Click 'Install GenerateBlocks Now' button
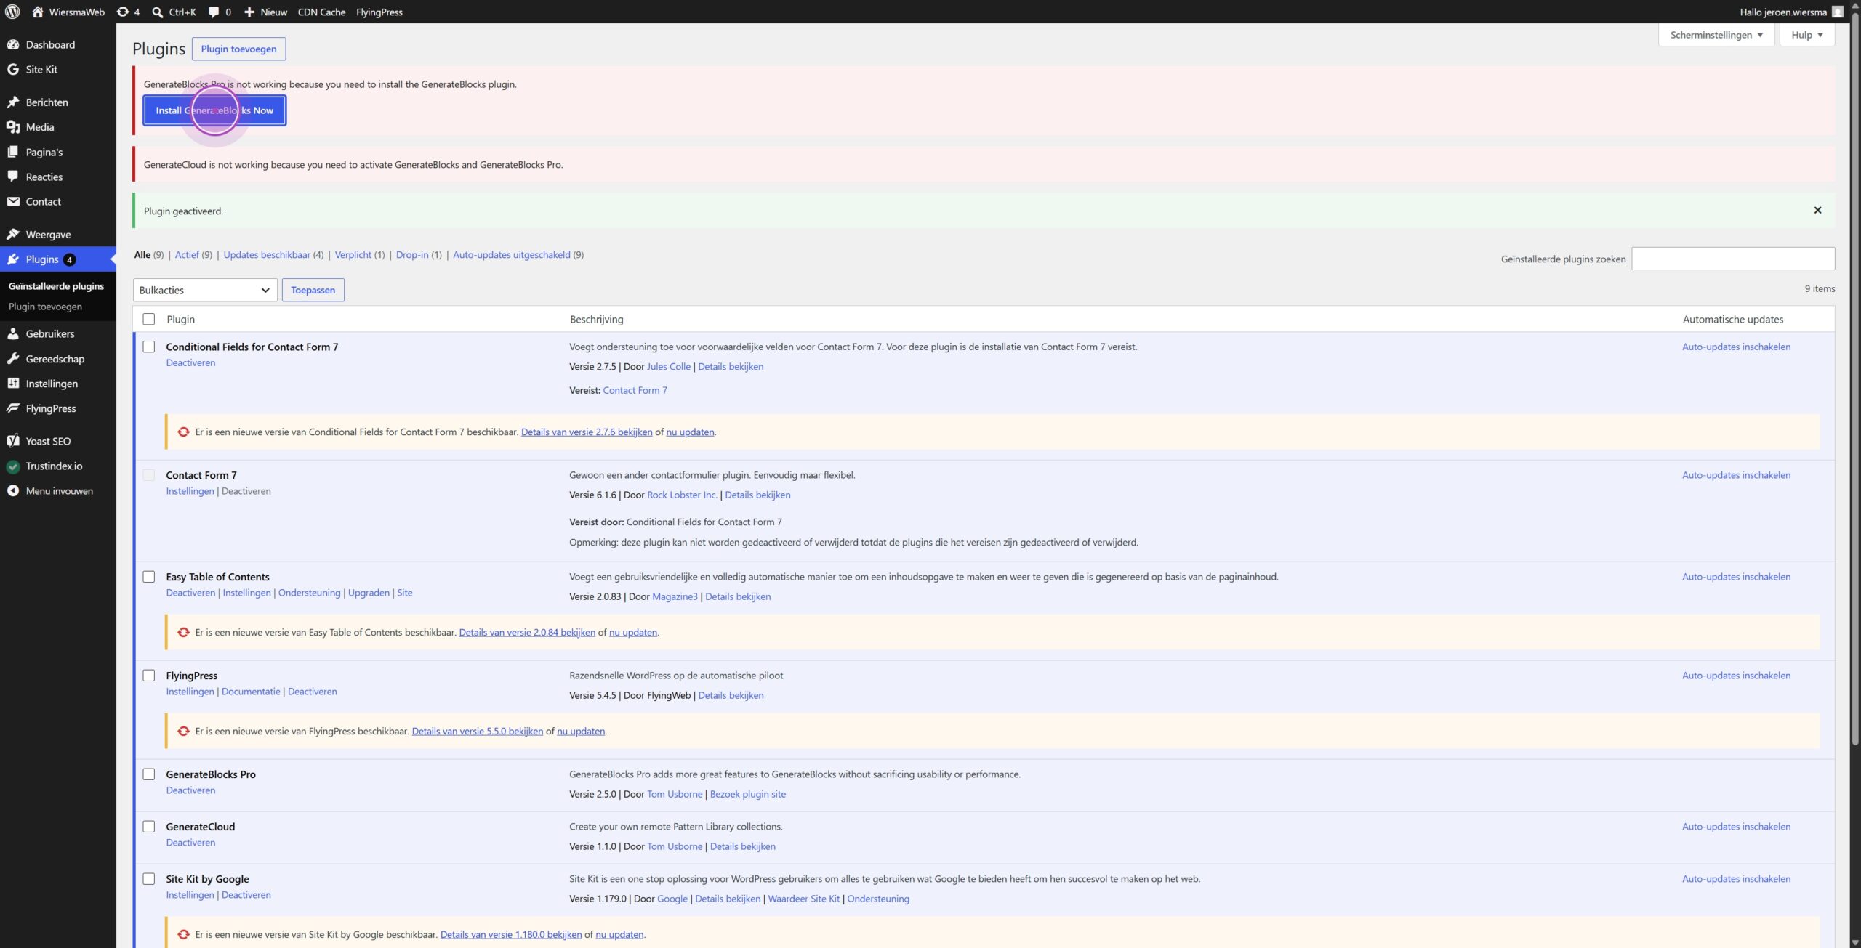The image size is (1861, 948). click(x=214, y=110)
